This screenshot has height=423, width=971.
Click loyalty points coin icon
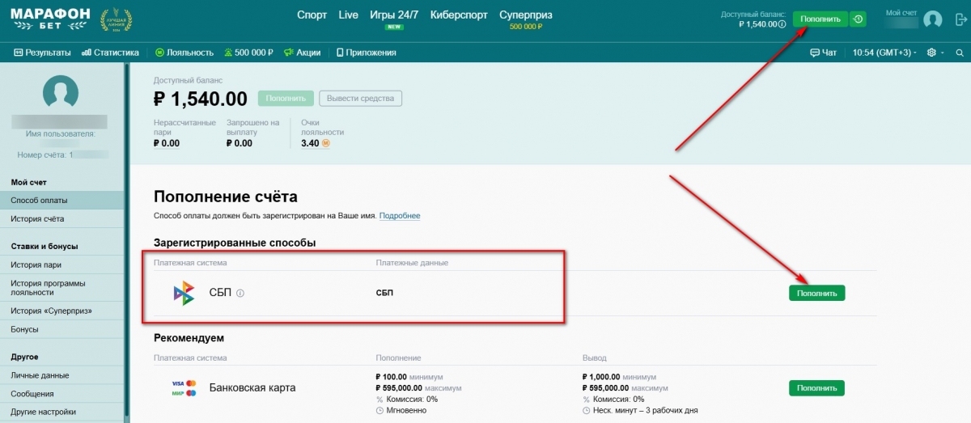[326, 143]
